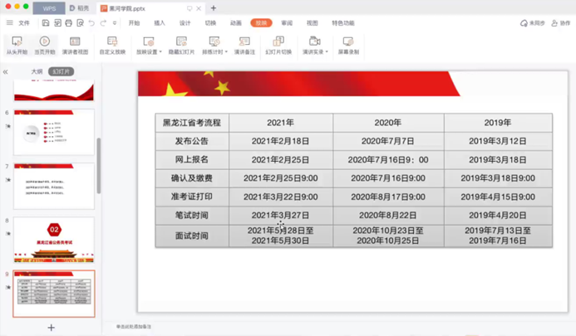
Task: Click the 演讲实录 recording icon
Action: [x=314, y=41]
